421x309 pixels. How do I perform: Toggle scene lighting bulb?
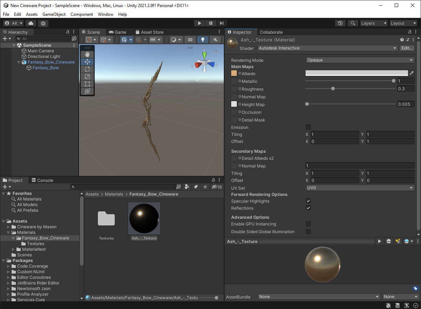(x=202, y=40)
